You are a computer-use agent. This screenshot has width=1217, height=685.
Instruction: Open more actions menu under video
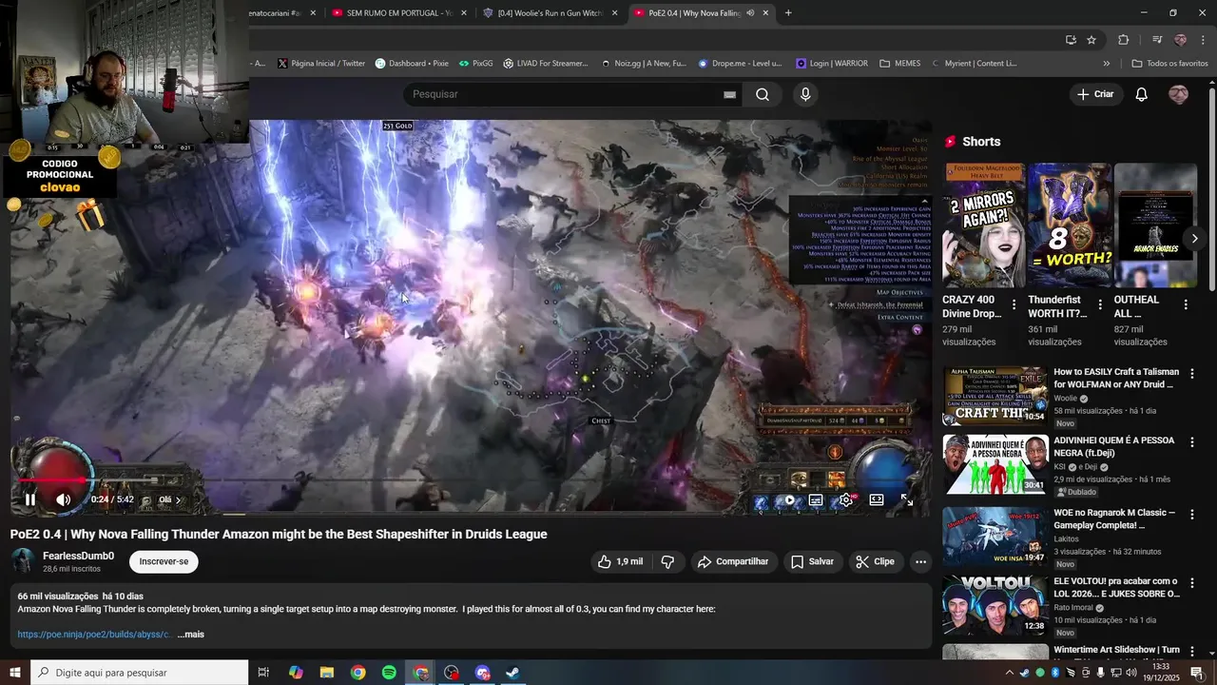pyautogui.click(x=920, y=561)
